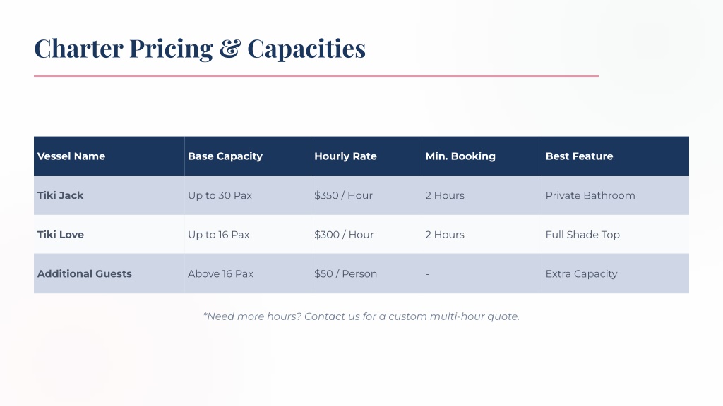Select the Full Shade Top cell
723x406 pixels.
pos(616,234)
